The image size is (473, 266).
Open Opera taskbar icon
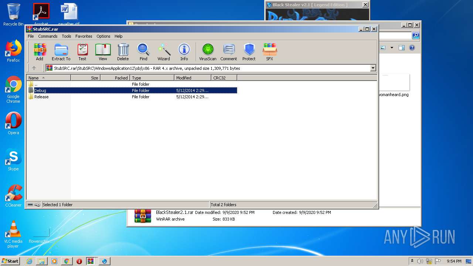[x=79, y=261]
